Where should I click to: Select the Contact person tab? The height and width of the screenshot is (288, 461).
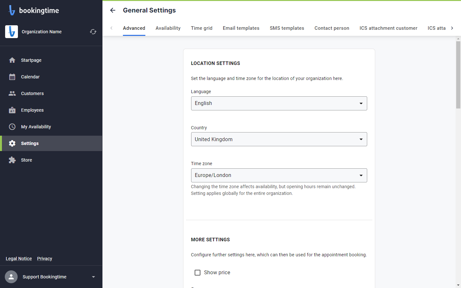pyautogui.click(x=332, y=28)
